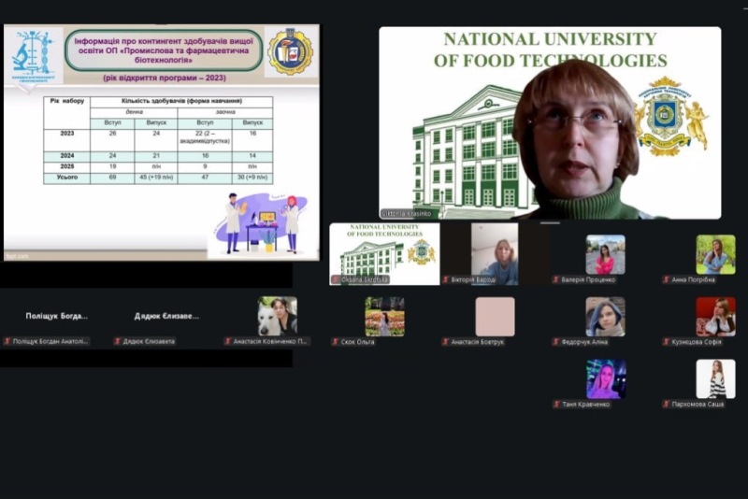Image resolution: width=748 pixels, height=499 pixels.
Task: Click the 'Скок Ольга' name label
Action: click(x=357, y=342)
